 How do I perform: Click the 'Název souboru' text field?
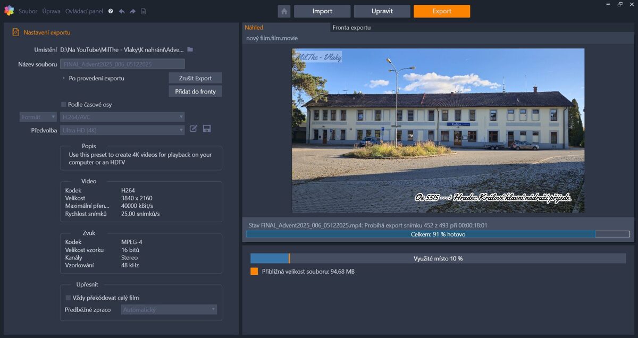pos(122,64)
